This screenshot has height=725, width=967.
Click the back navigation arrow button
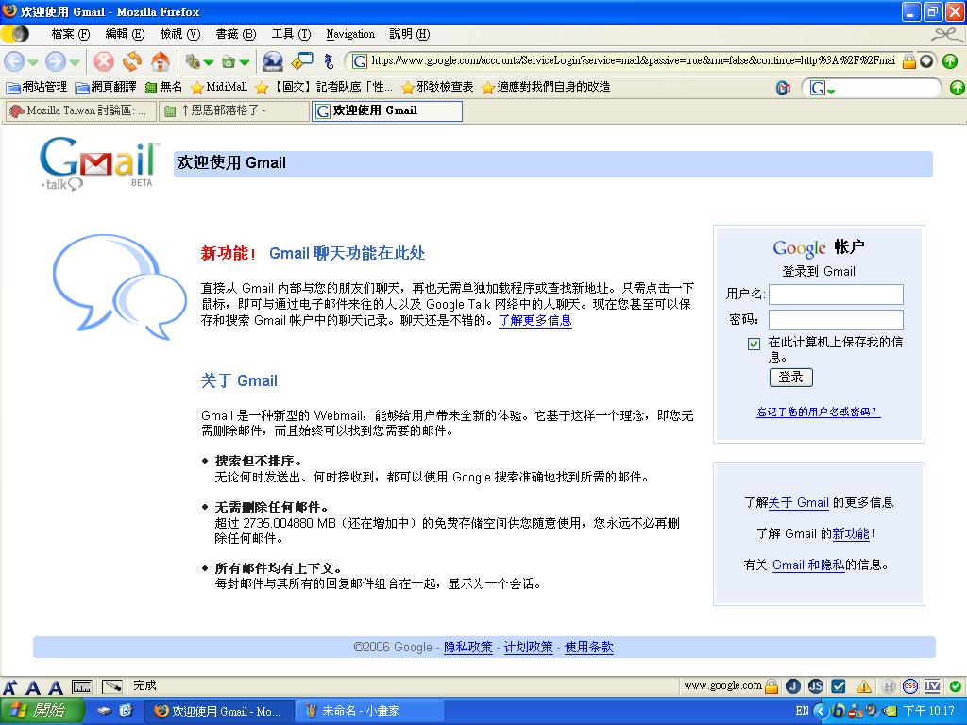click(14, 62)
